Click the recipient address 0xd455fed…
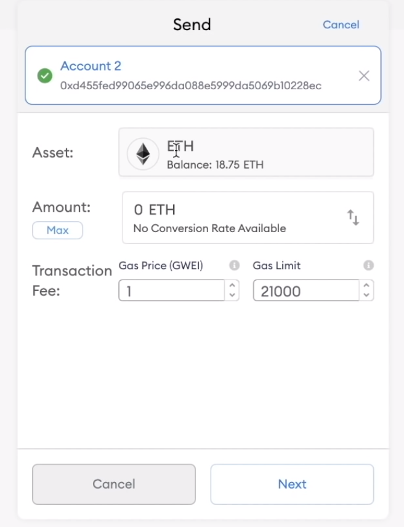 [190, 86]
